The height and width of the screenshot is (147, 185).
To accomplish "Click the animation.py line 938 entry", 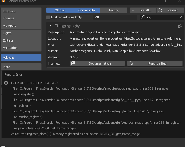I will coord(96,123).
